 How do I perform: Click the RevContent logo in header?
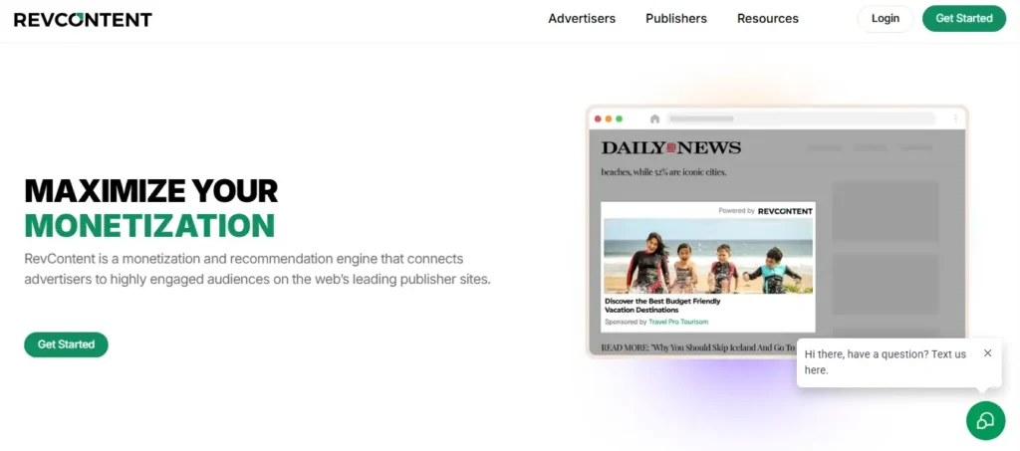tap(83, 20)
